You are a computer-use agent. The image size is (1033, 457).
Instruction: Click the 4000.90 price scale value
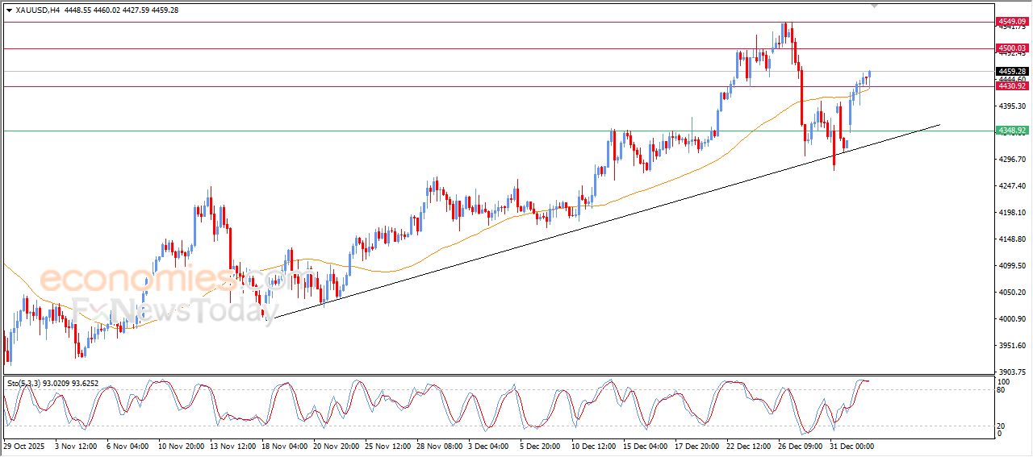(1011, 319)
